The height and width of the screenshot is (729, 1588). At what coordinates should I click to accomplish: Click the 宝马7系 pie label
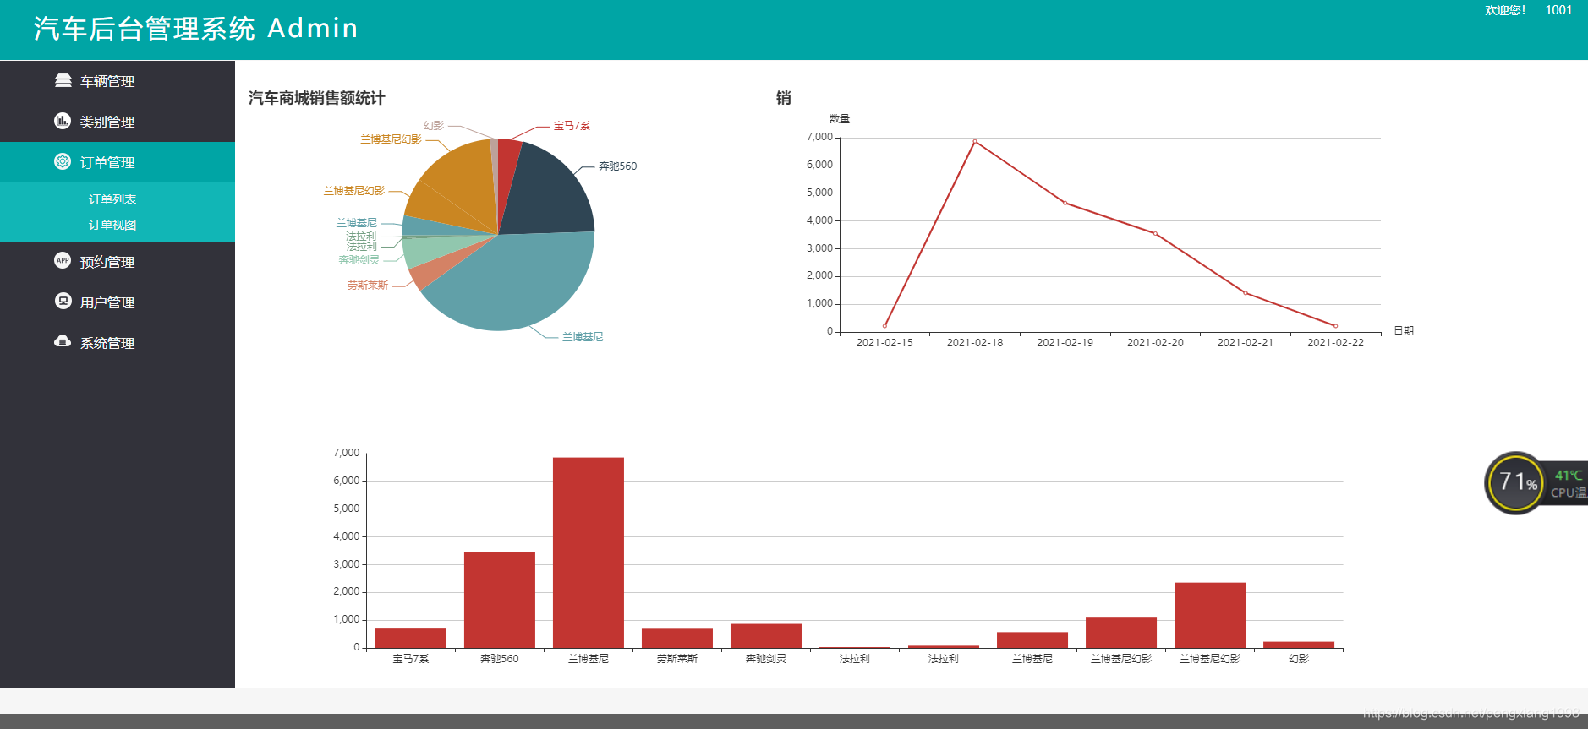coord(572,126)
